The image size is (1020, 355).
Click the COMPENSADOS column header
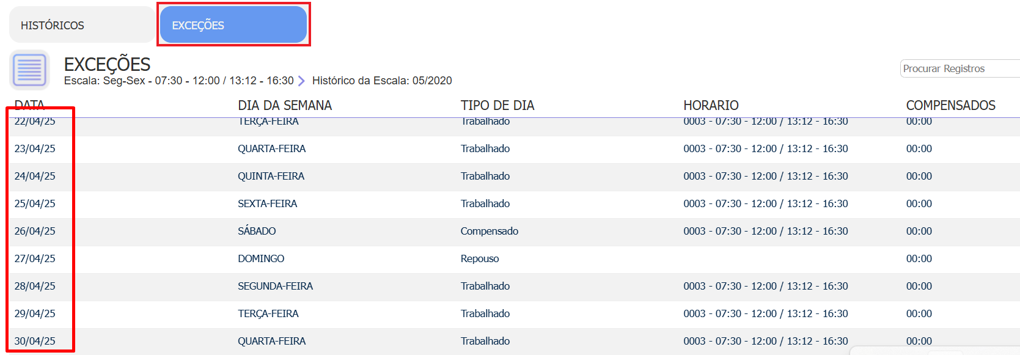tap(950, 105)
